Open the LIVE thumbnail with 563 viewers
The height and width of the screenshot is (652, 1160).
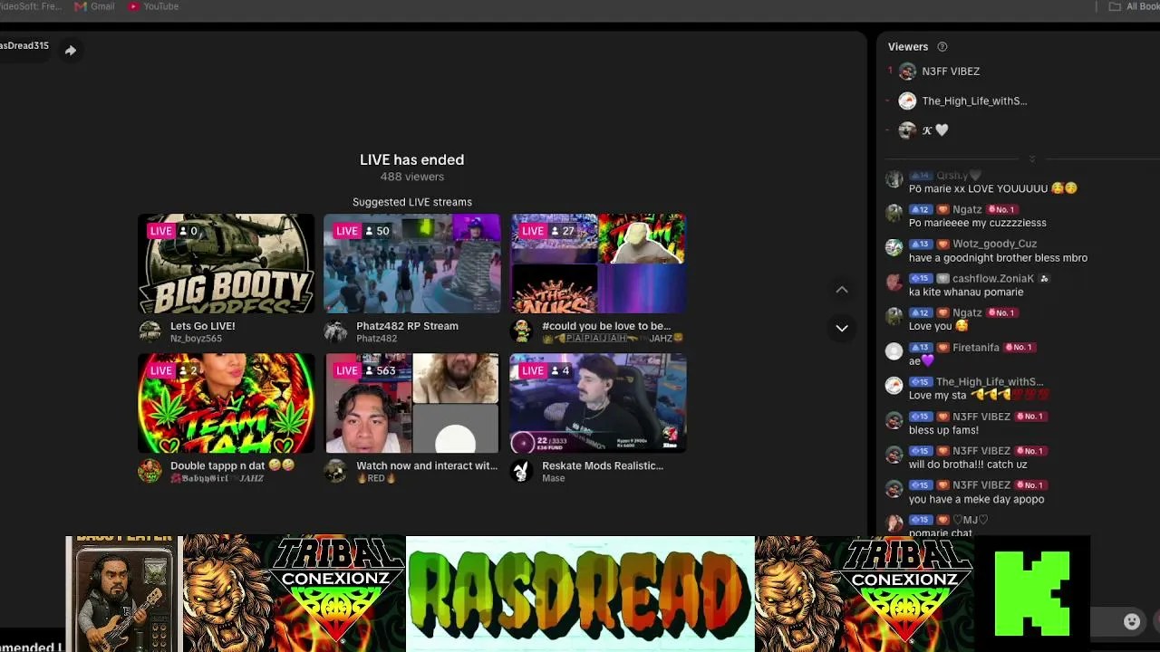[412, 403]
